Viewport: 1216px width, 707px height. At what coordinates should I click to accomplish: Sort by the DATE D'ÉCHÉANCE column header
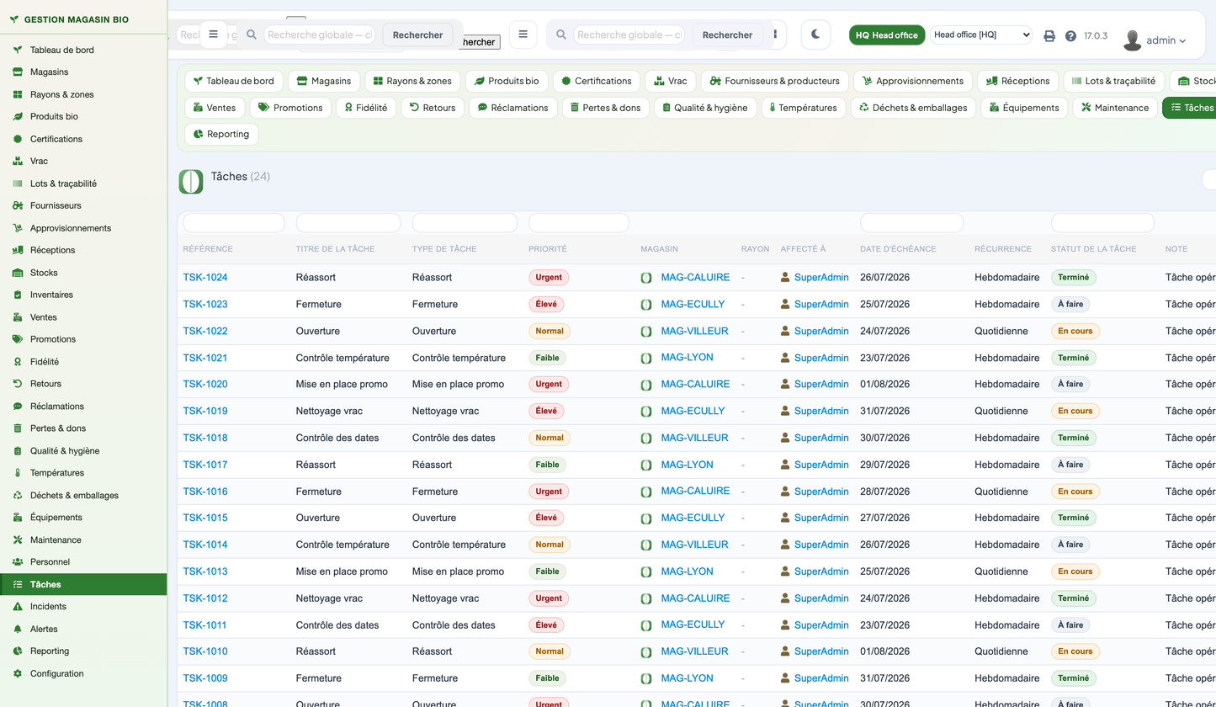coord(898,249)
